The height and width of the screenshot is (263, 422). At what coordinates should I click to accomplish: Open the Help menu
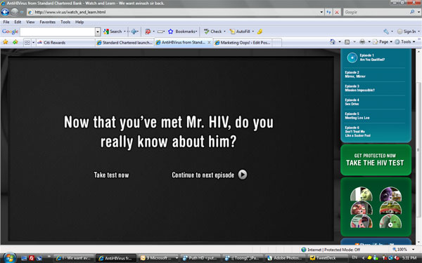click(x=79, y=22)
